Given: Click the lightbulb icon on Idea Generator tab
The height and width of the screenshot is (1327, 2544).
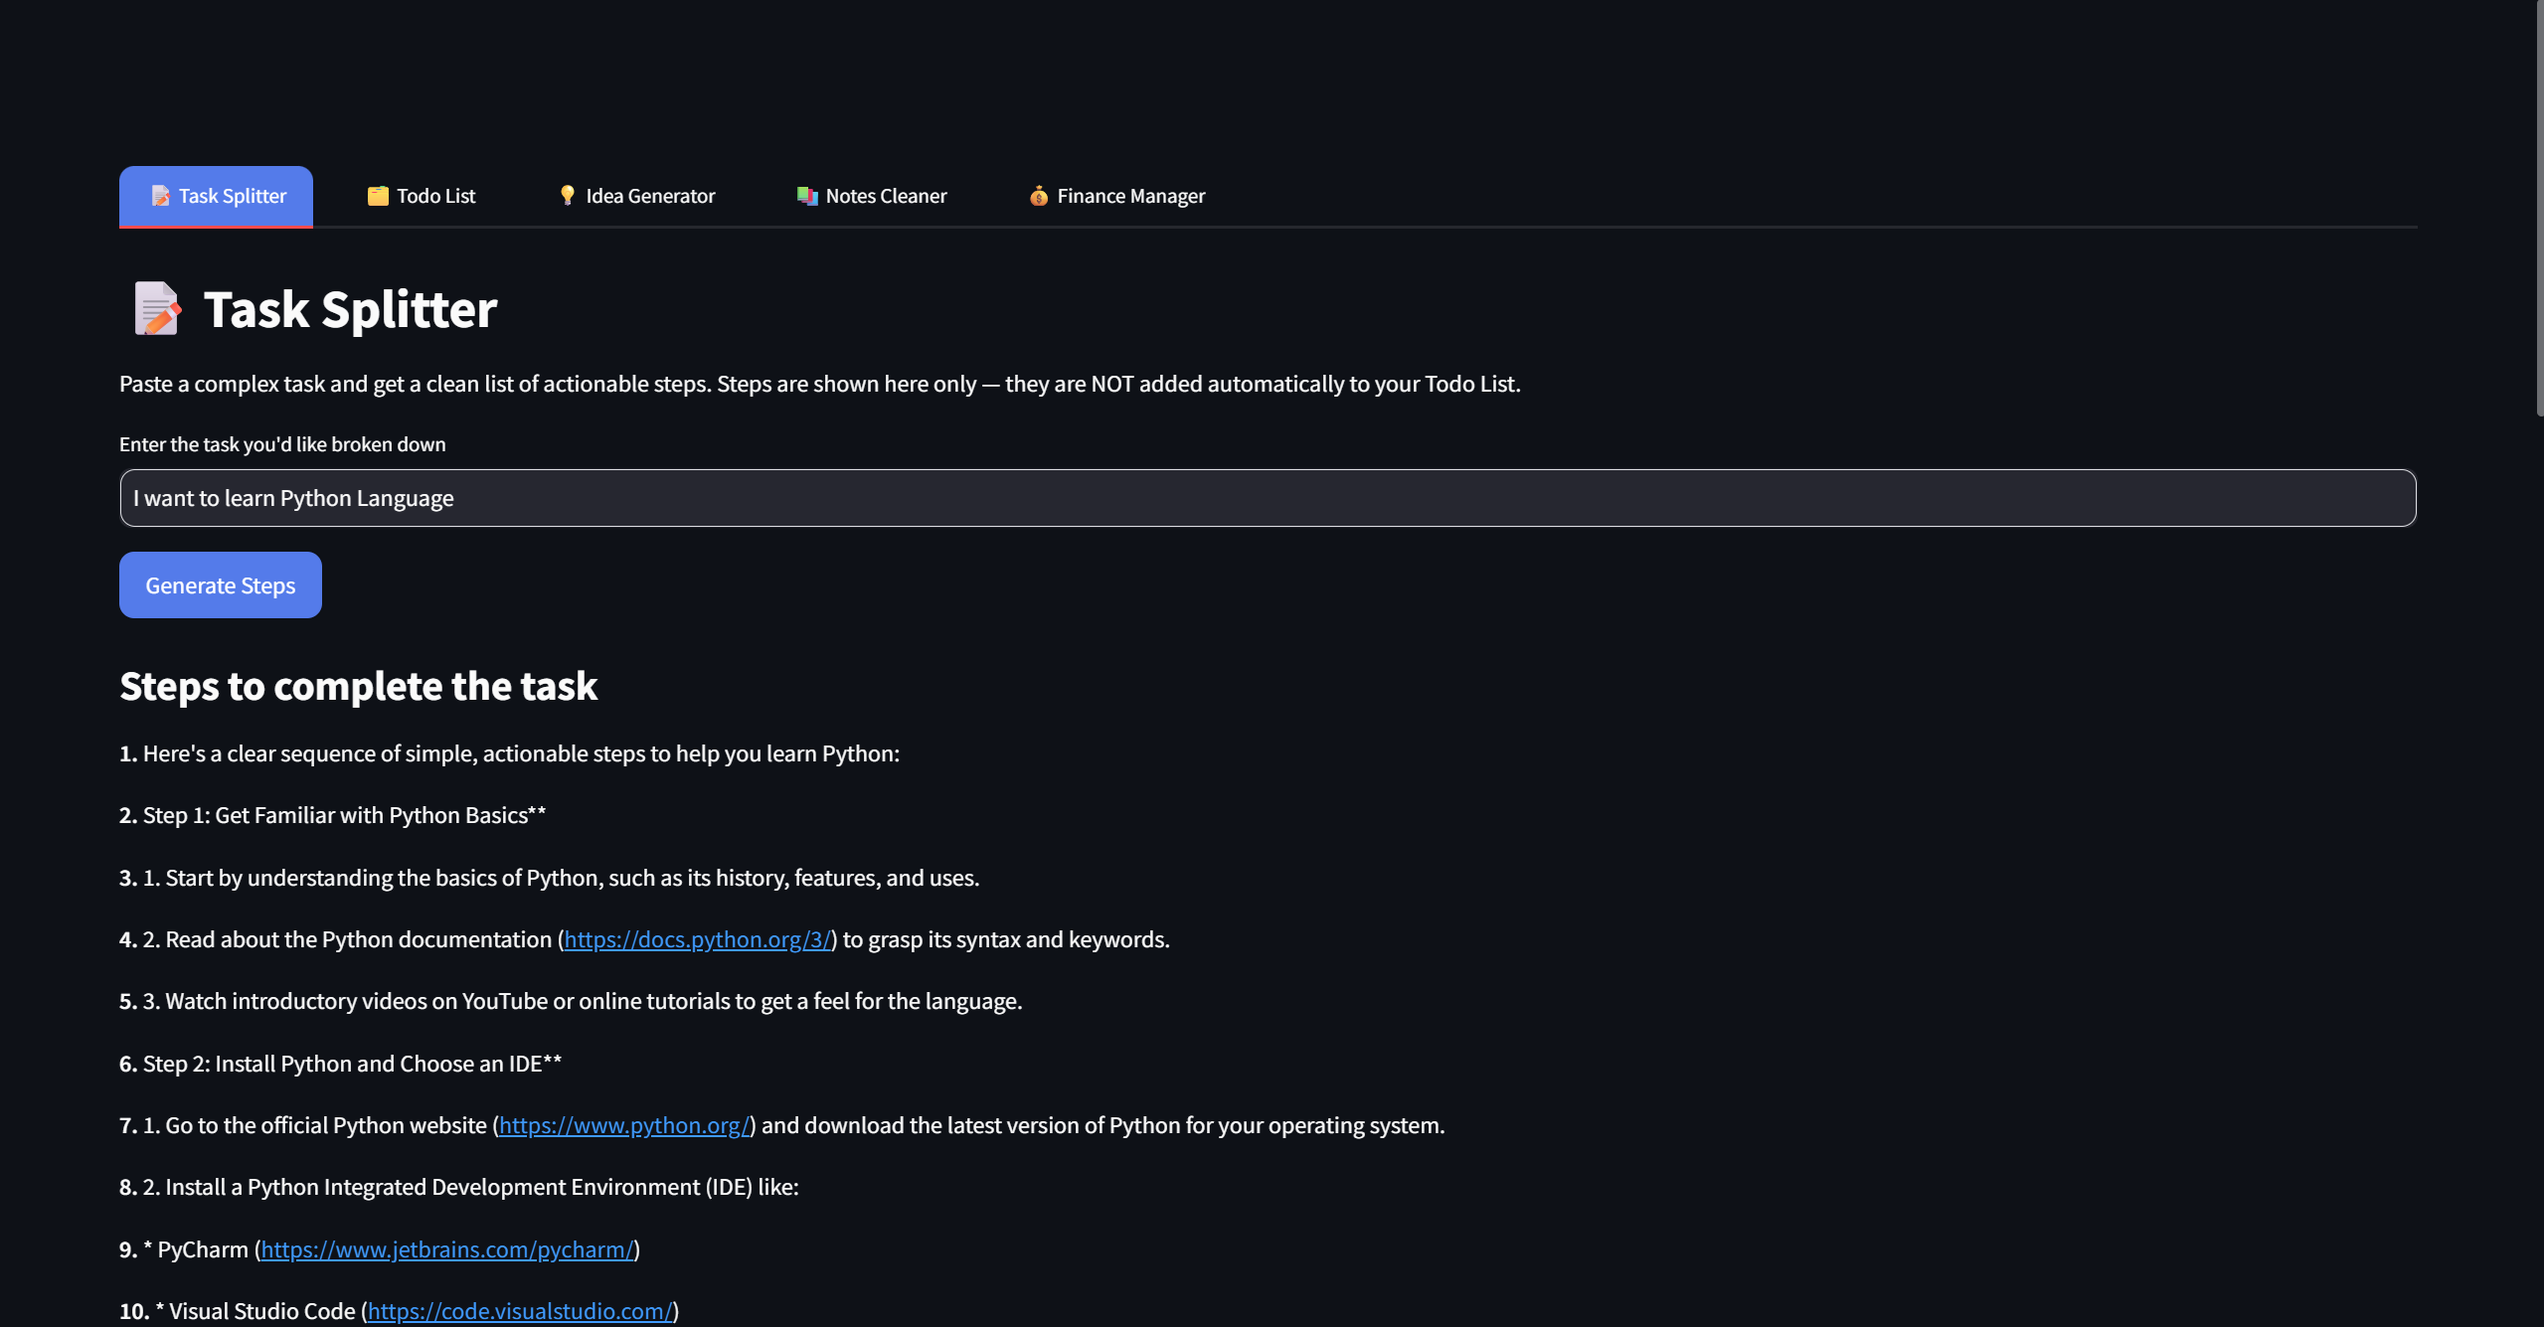Looking at the screenshot, I should [568, 195].
